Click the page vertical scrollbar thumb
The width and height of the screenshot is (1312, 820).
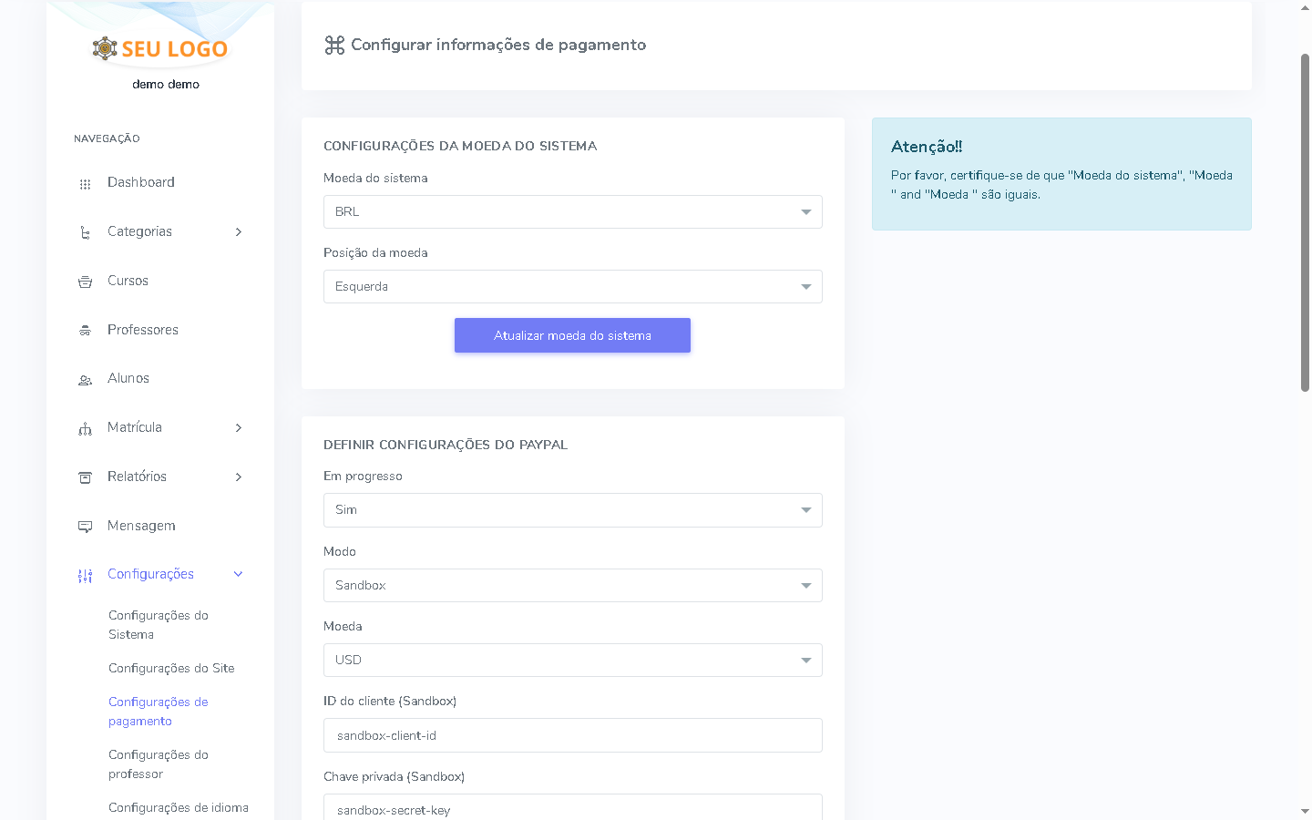(1305, 223)
